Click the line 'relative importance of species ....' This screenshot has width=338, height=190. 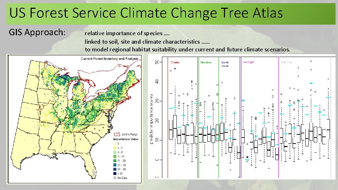coord(127,33)
